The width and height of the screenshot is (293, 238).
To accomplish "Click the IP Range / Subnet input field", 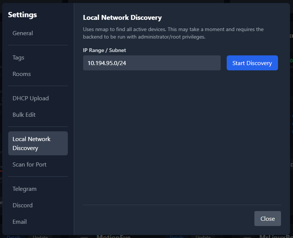I will tap(152, 63).
